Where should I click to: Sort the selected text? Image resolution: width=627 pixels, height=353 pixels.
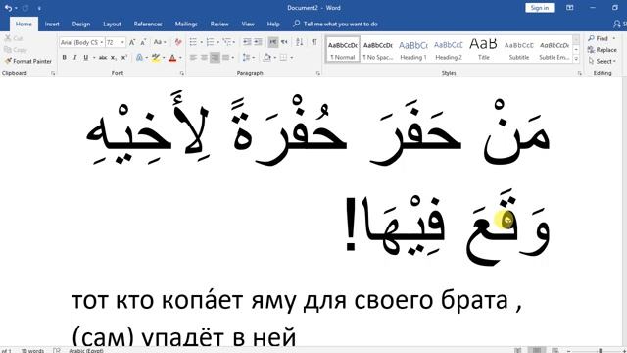(300, 42)
